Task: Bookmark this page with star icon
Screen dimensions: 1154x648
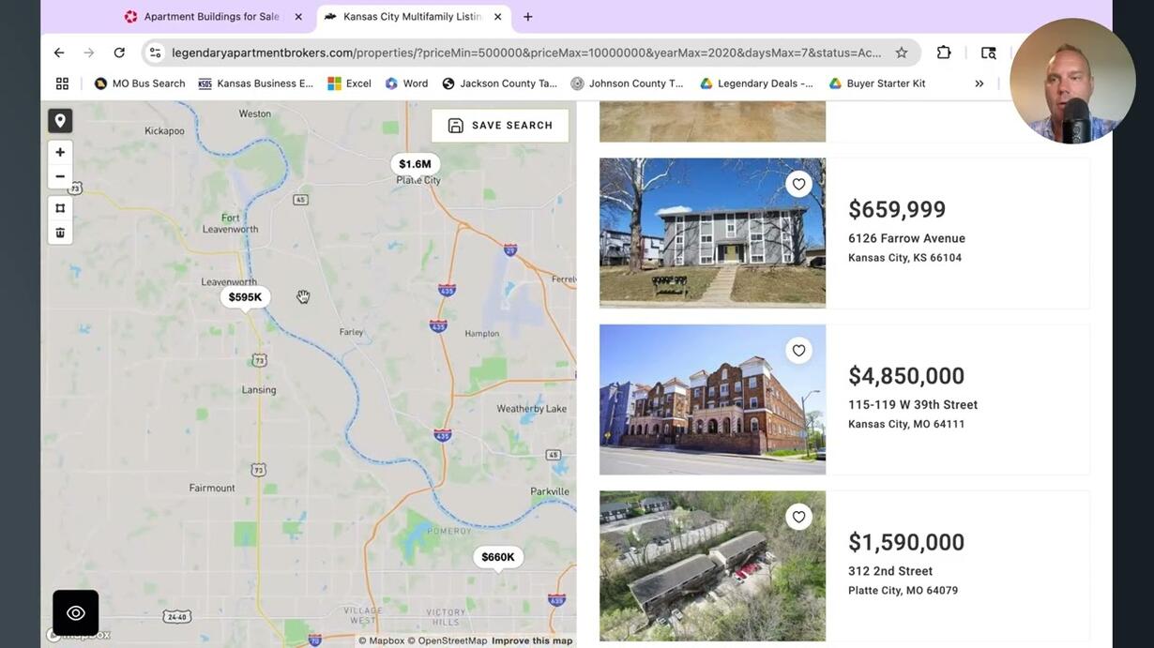Action: 902,53
